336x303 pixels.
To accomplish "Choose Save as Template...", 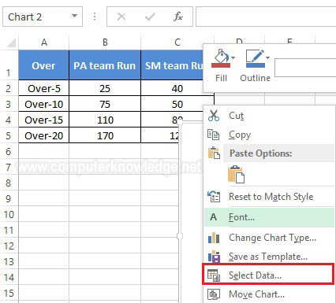I will (269, 257).
